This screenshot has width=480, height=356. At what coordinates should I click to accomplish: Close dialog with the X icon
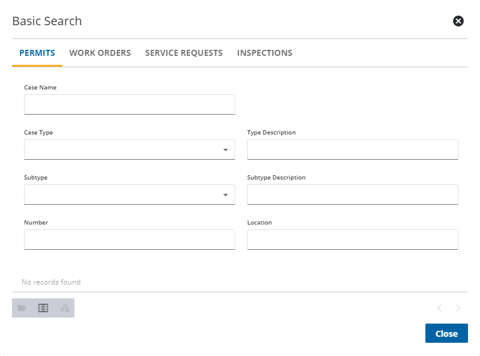[x=458, y=22]
